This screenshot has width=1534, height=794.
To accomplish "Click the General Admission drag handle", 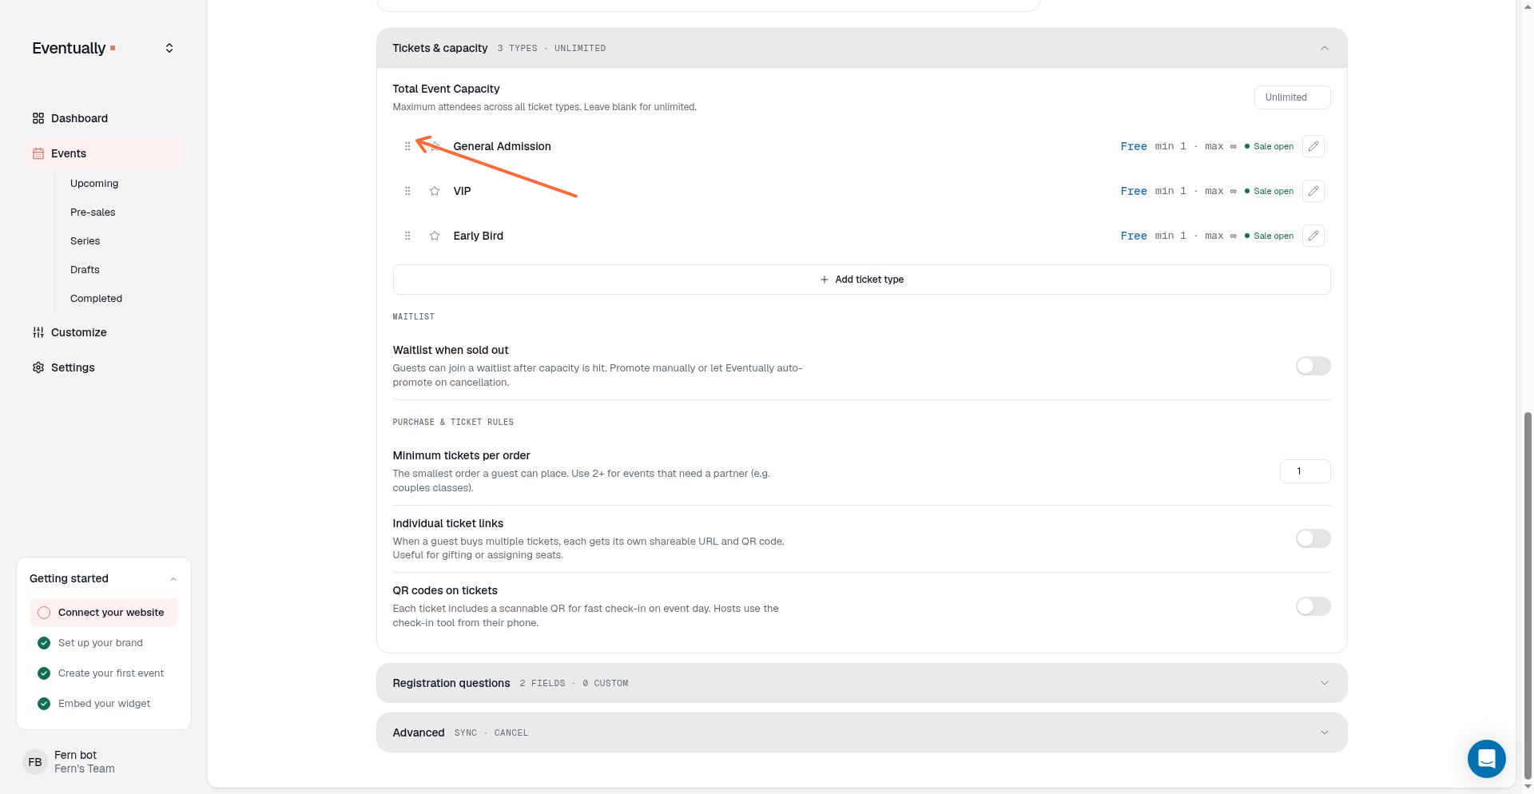I will (x=407, y=146).
